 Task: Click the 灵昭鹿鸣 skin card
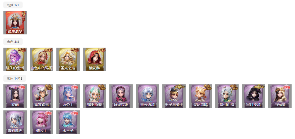coord(200,96)
